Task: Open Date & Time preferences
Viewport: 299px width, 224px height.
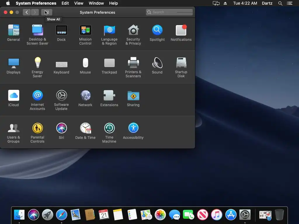Action: tap(85, 131)
